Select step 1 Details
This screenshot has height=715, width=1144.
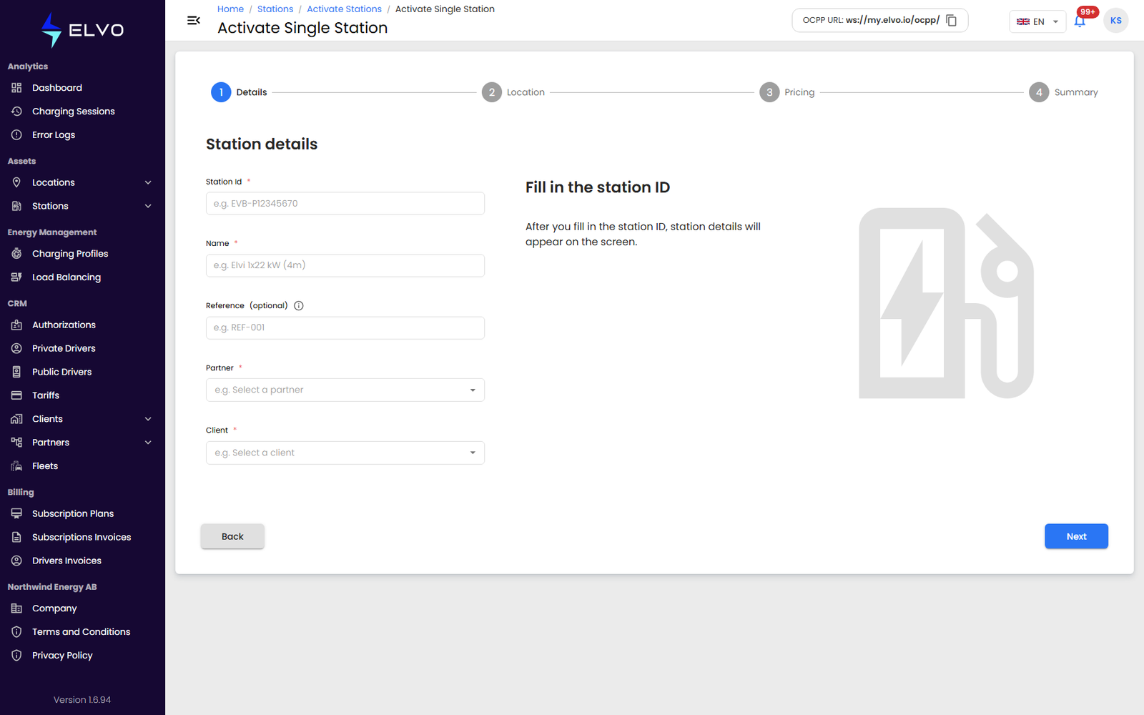(x=239, y=92)
